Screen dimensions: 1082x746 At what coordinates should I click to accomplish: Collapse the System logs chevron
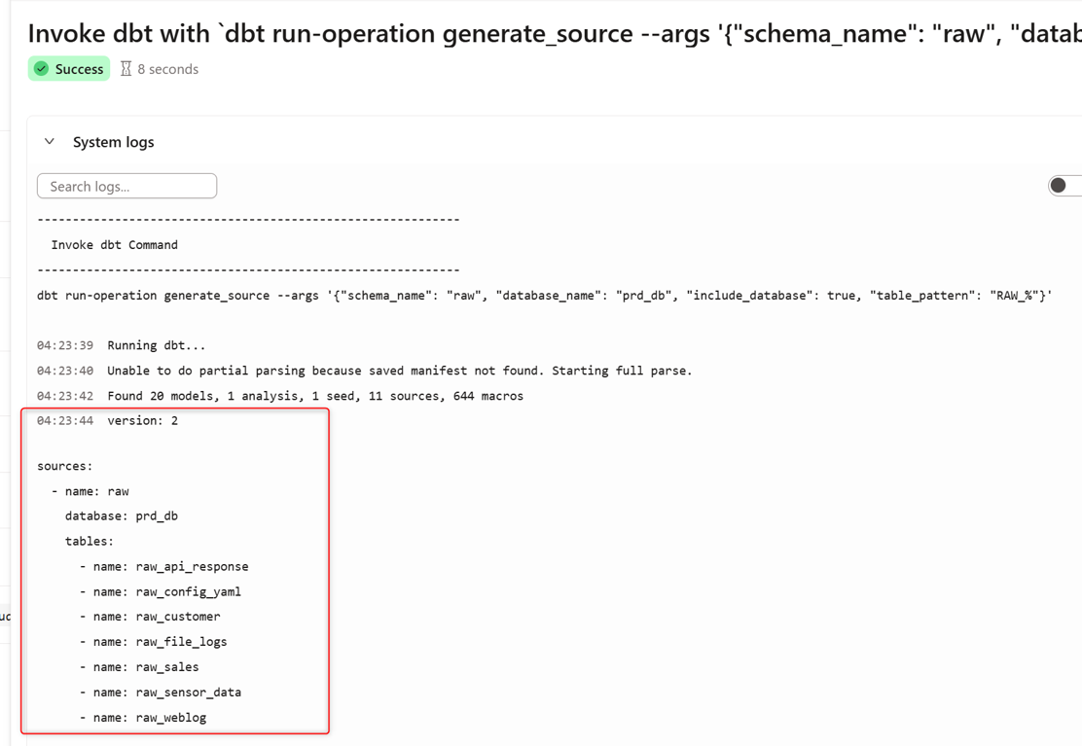[50, 141]
